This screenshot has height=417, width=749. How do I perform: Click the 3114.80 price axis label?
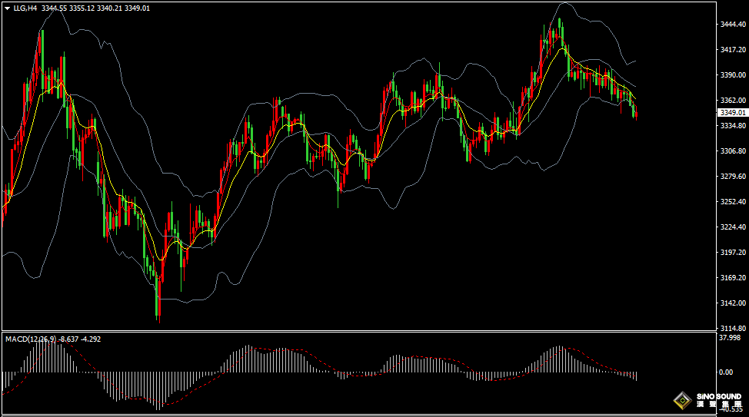[731, 328]
